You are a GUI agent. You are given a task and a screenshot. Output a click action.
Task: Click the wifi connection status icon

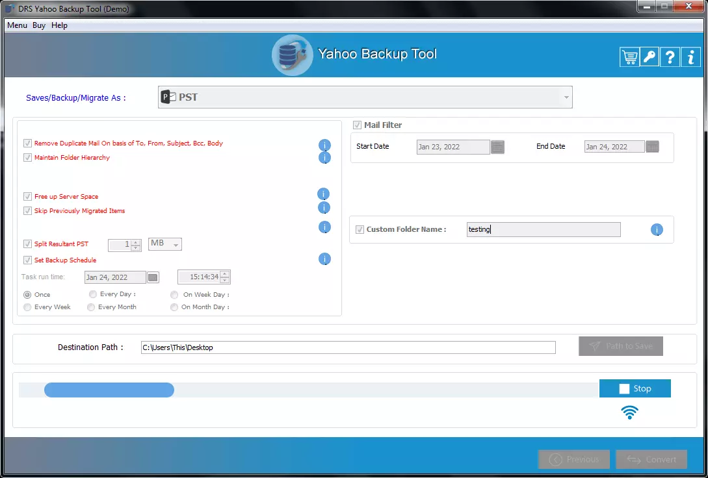click(x=629, y=412)
